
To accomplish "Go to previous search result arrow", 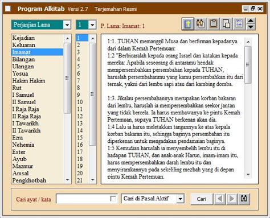I will pyautogui.click(x=220, y=199).
